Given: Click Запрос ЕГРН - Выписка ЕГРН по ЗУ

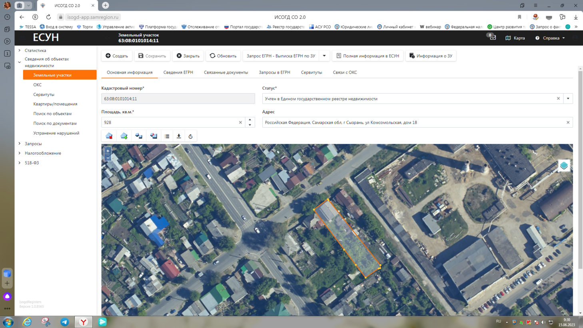Looking at the screenshot, I should (x=281, y=56).
